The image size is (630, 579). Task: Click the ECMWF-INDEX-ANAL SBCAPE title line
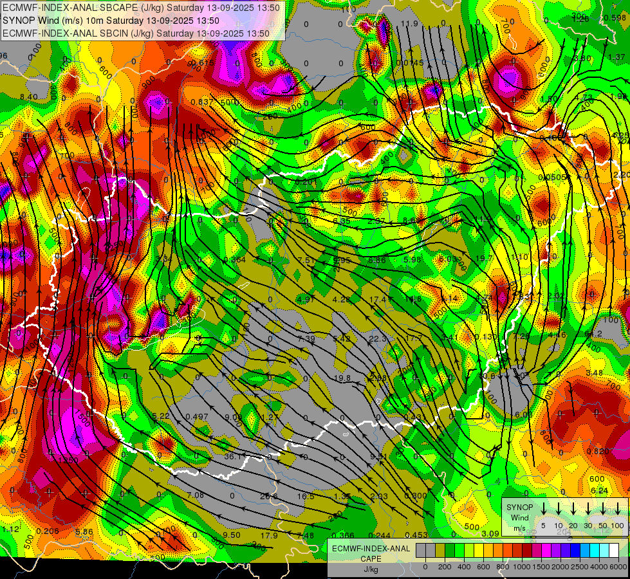point(141,8)
